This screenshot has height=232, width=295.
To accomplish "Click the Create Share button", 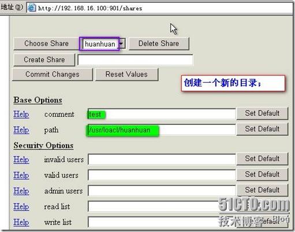I will [x=44, y=60].
